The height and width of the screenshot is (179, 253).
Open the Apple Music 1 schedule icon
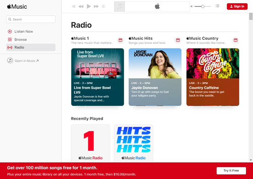pos(121,40)
